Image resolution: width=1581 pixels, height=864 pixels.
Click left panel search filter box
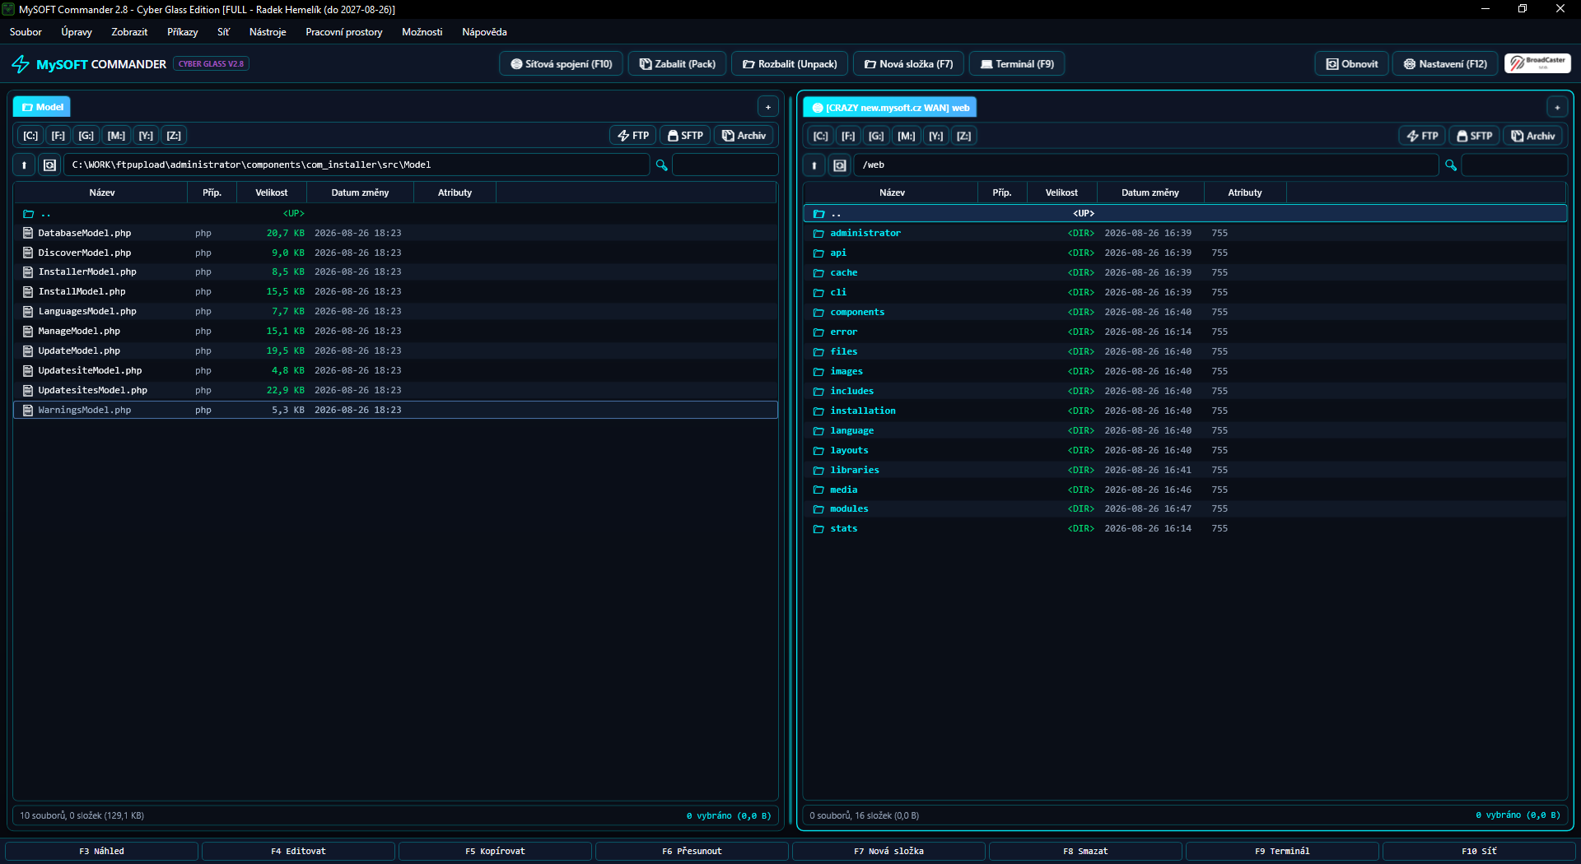[x=725, y=165]
